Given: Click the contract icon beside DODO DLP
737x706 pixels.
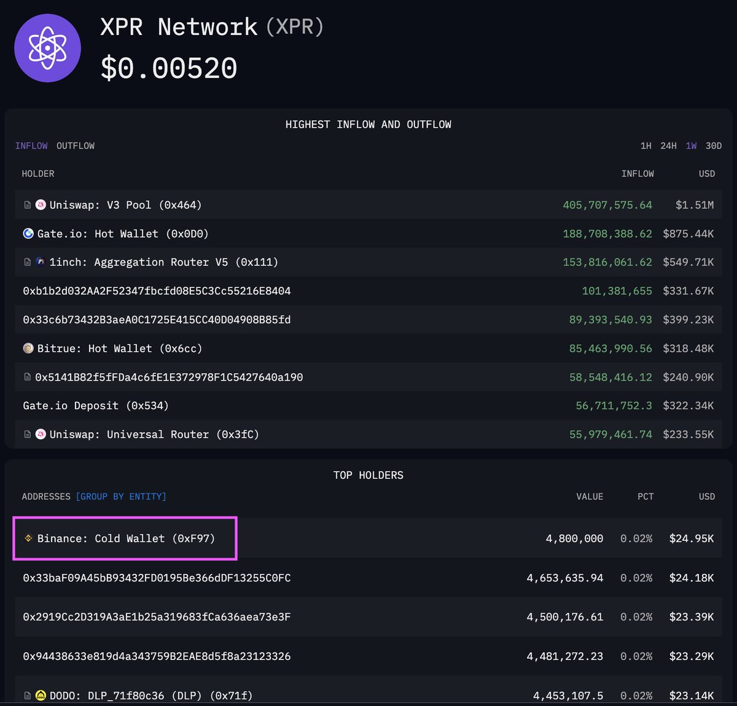Looking at the screenshot, I should [27, 696].
